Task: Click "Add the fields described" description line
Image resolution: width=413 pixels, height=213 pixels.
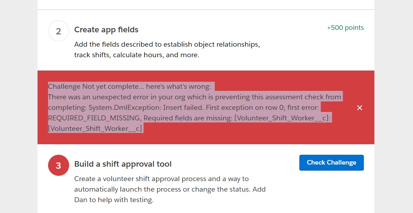Action: (x=167, y=45)
